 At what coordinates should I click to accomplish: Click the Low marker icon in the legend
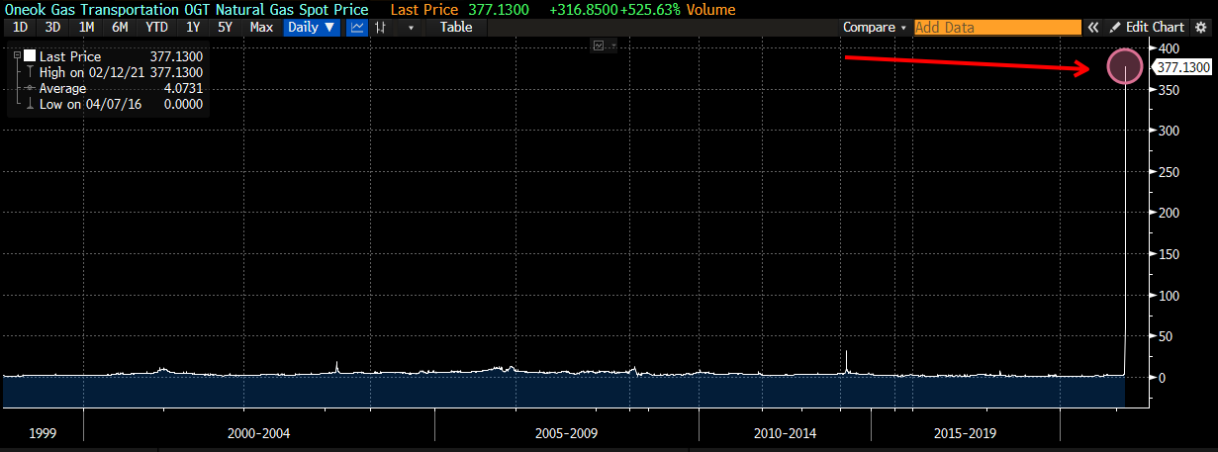pos(30,104)
